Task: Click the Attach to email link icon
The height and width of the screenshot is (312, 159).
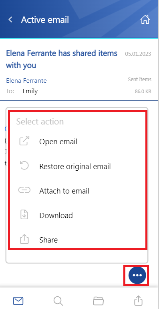Action: point(24,190)
